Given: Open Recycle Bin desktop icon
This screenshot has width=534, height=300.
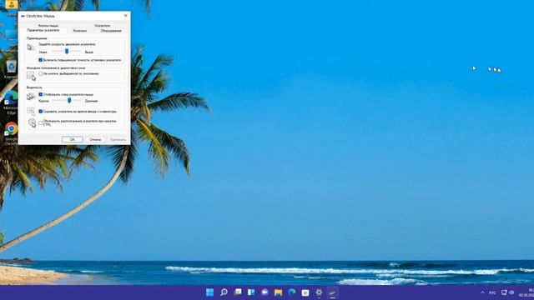Looking at the screenshot, I should tap(11, 69).
